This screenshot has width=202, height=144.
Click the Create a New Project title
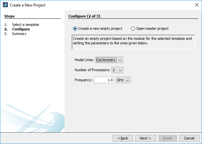[x=28, y=5]
